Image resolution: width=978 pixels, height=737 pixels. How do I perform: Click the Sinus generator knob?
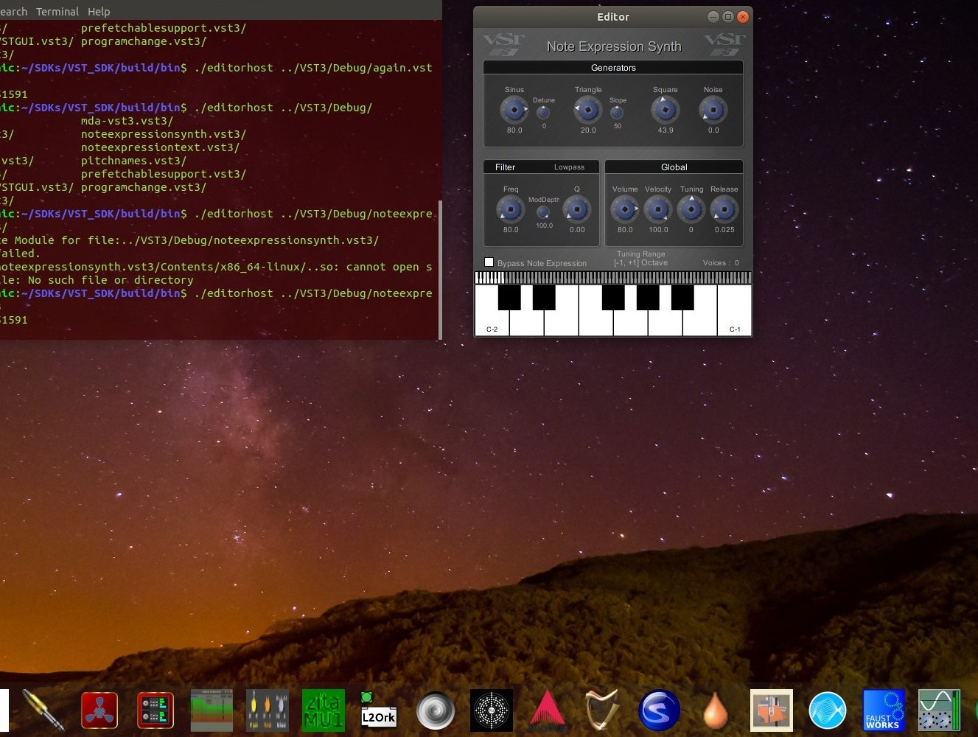[514, 110]
